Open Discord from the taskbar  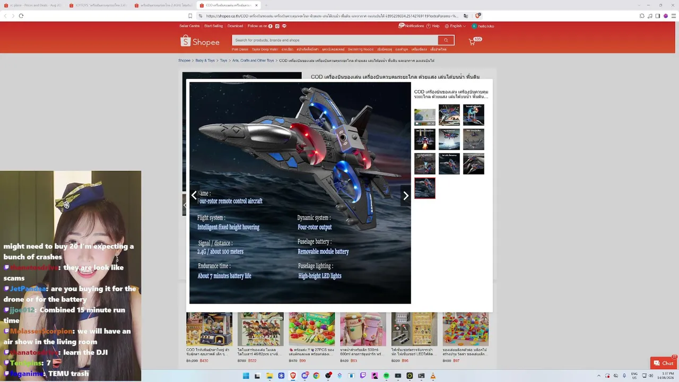pos(304,376)
